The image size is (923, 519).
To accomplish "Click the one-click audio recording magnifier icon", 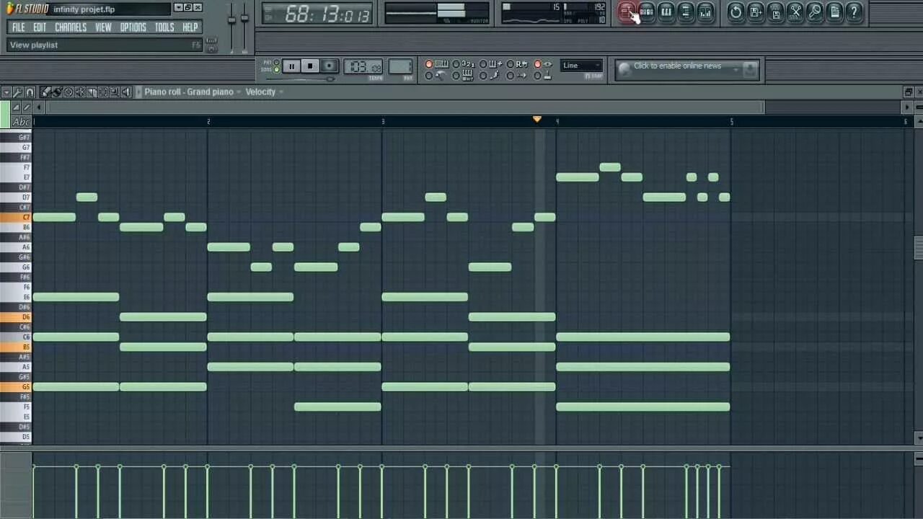I will tap(815, 12).
